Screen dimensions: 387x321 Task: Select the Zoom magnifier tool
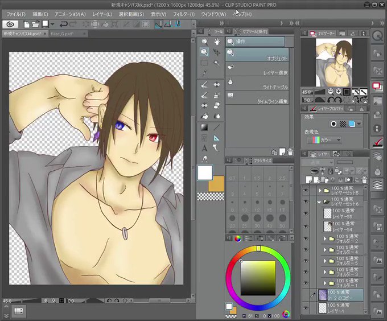[x=204, y=42]
